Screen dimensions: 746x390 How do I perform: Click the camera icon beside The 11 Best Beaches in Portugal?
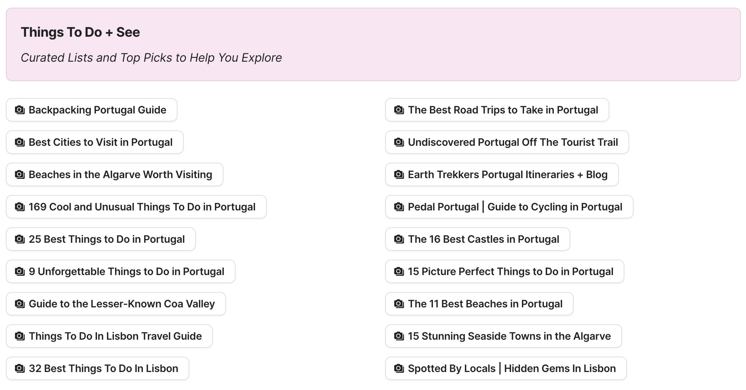click(x=398, y=304)
